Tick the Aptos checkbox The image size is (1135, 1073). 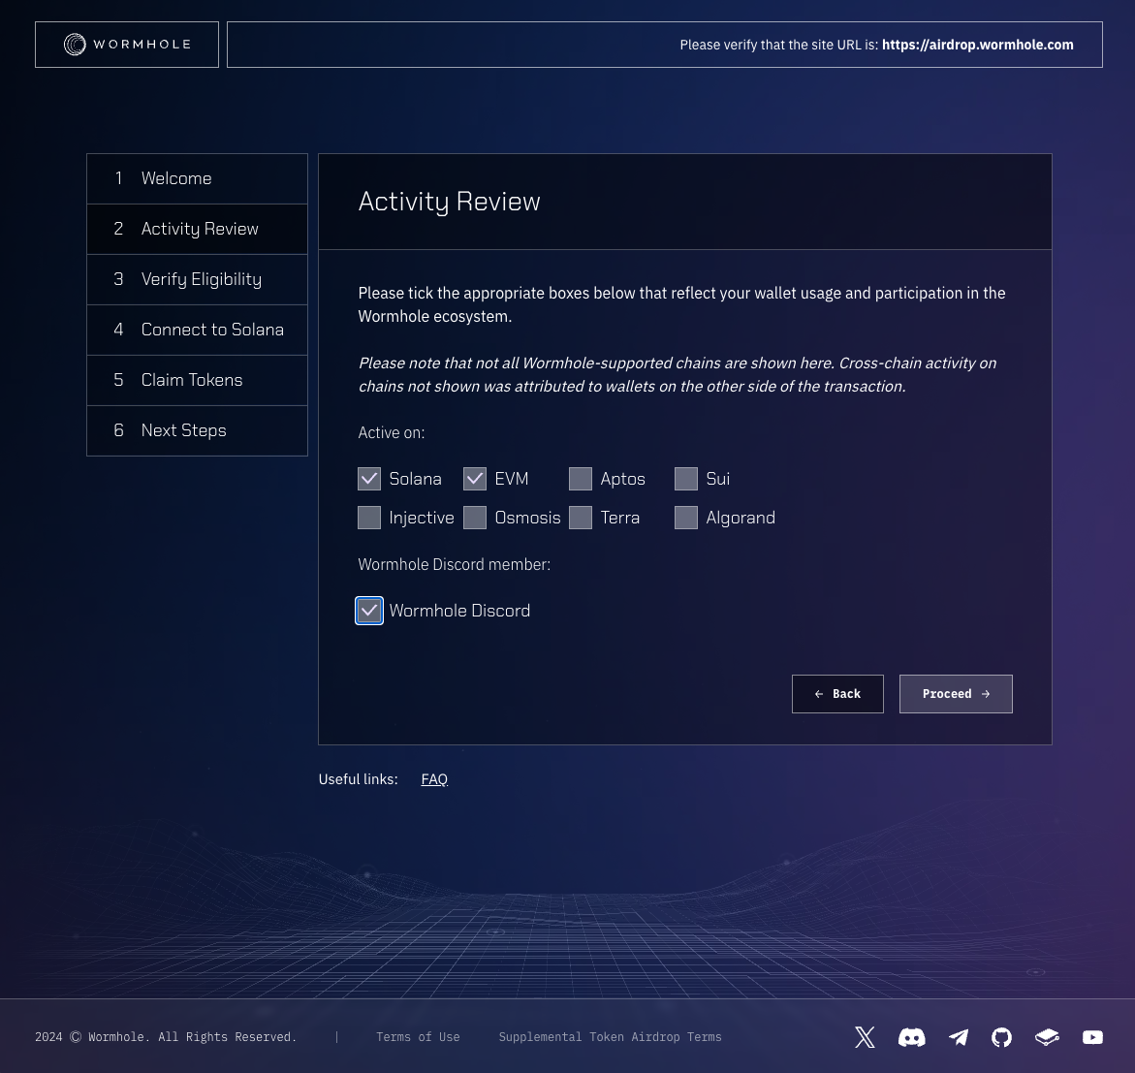click(x=581, y=479)
